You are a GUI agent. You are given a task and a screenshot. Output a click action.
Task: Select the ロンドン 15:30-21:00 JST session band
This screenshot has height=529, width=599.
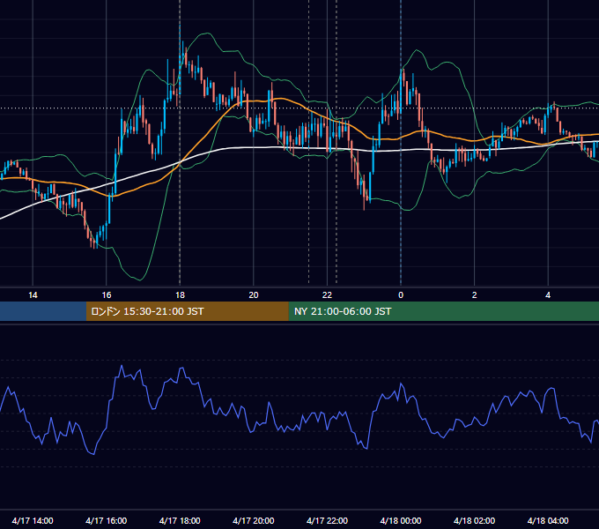pyautogui.click(x=187, y=311)
